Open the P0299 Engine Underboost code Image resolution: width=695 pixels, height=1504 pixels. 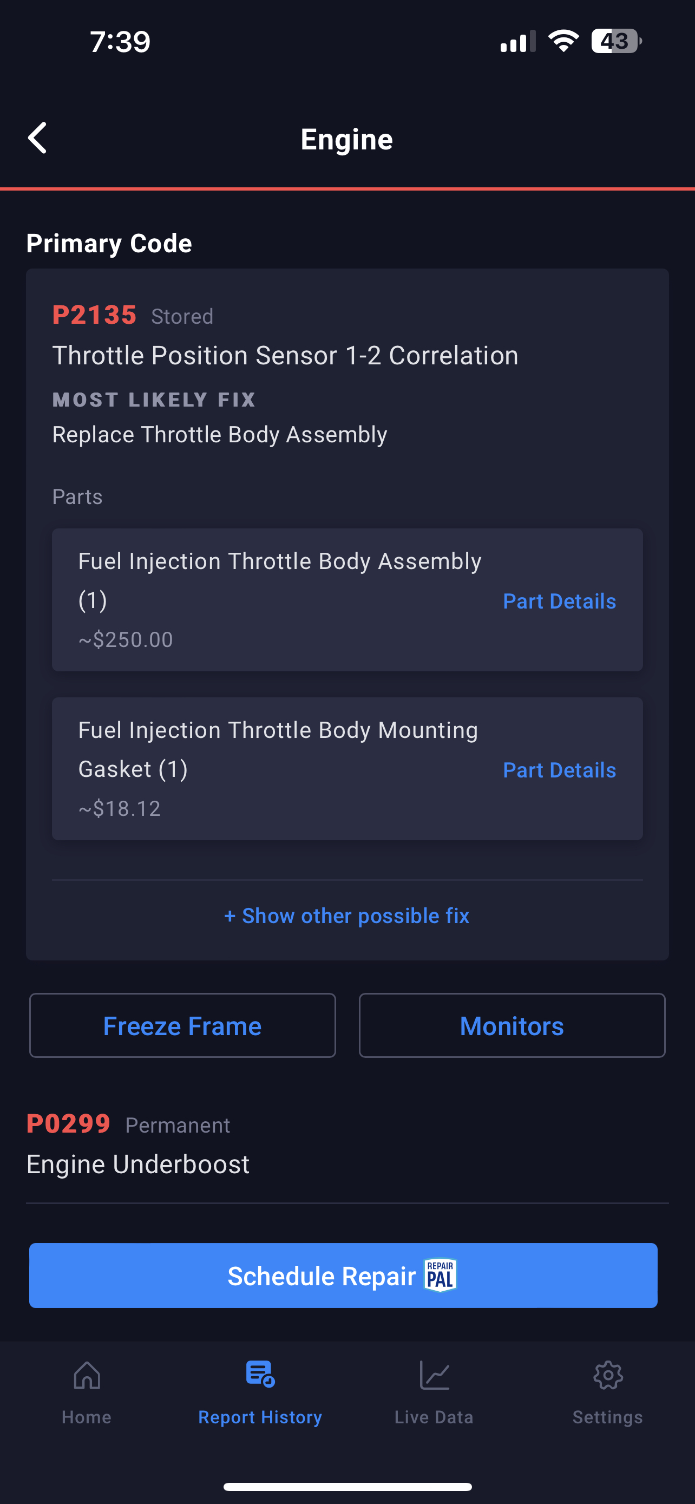pos(137,1146)
